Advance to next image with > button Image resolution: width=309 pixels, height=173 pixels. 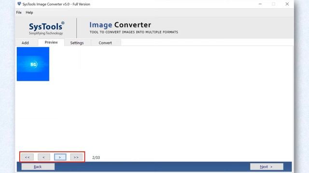(x=60, y=157)
